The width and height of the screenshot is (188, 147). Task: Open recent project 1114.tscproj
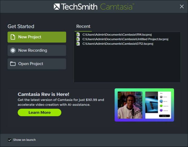(117, 35)
